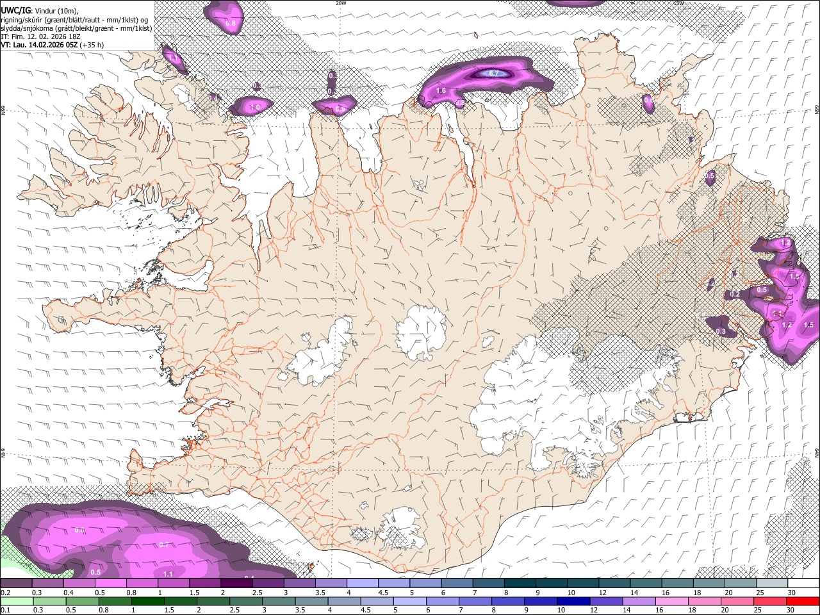Pick the top scale swatch starting at 3
This screenshot has width=820, height=615.
pyautogui.click(x=299, y=583)
